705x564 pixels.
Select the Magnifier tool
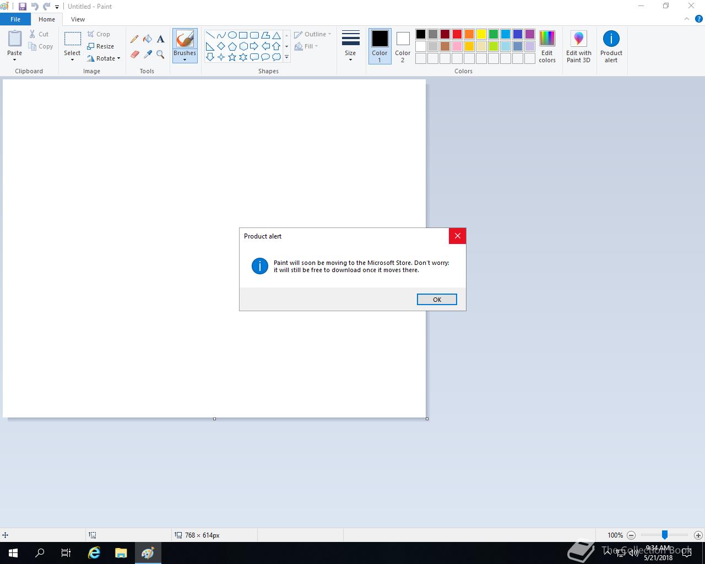pyautogui.click(x=160, y=55)
